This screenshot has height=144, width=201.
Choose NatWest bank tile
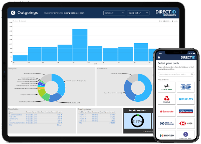click(x=166, y=99)
